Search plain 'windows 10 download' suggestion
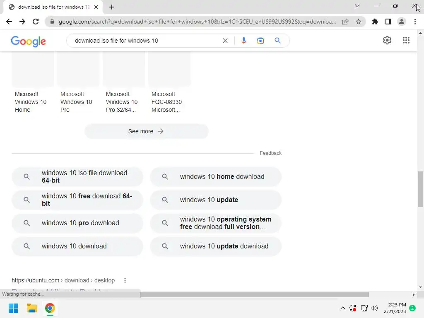Viewport: 424px width, 318px height. (x=77, y=246)
